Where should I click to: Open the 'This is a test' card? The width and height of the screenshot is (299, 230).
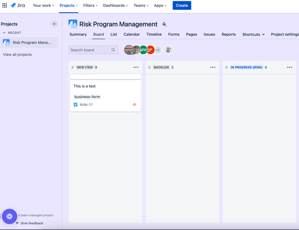tap(105, 96)
